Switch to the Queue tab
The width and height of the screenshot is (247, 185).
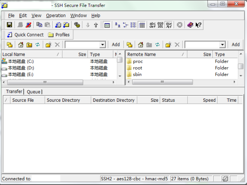(x=33, y=92)
